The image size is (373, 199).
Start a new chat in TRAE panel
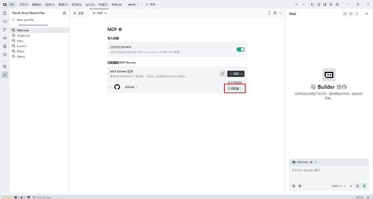coord(345,14)
